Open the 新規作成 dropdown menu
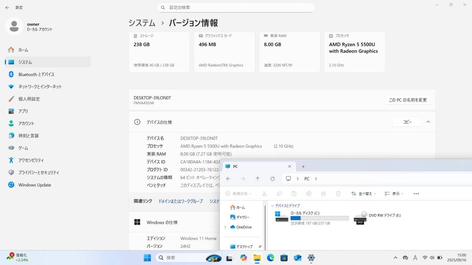 click(239, 194)
